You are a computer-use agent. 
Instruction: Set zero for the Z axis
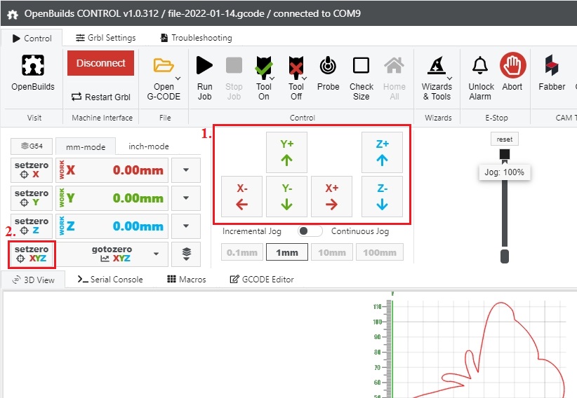click(x=32, y=226)
